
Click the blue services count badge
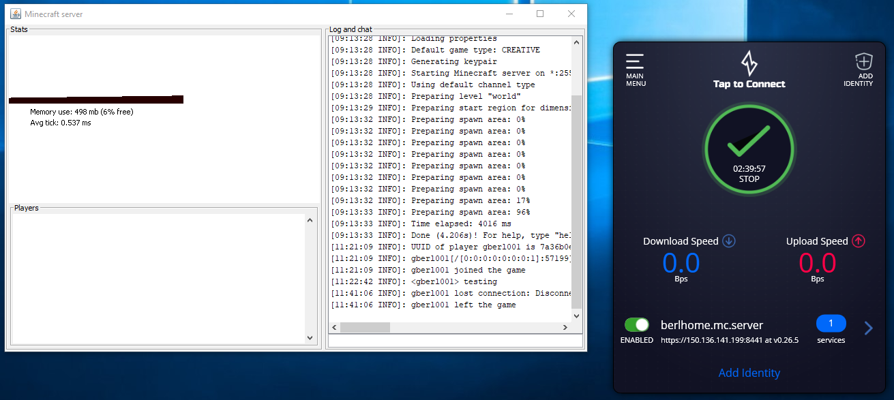coord(831,323)
